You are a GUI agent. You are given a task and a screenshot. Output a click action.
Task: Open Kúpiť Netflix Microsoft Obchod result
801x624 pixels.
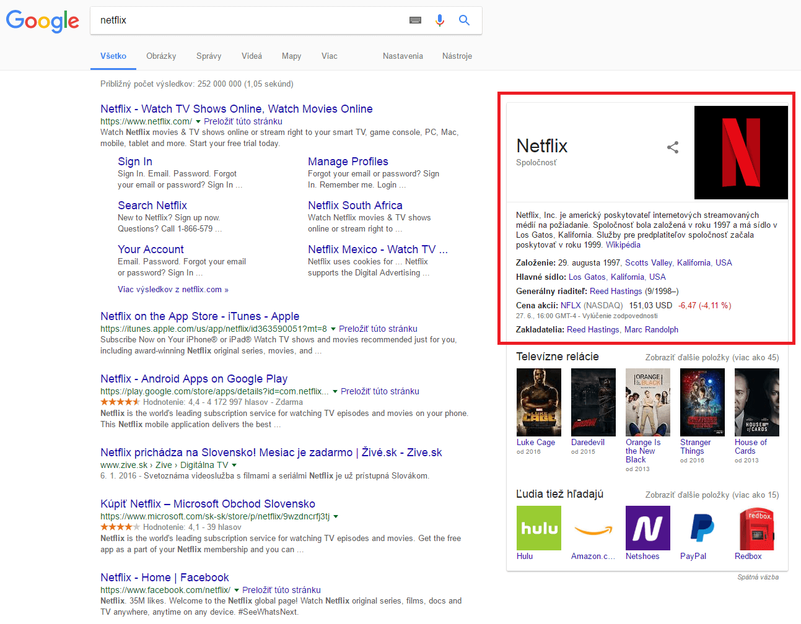click(208, 504)
